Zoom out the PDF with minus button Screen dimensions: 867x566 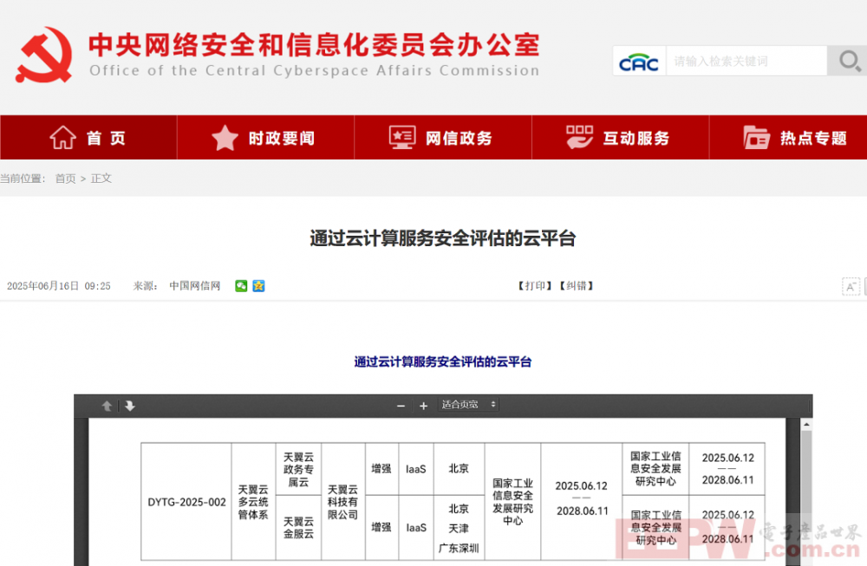[x=401, y=406]
